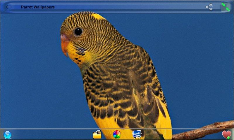Image resolution: width=234 pixels, height=140 pixels.
Task: Click the 'Parrot Wallpapers' title text
Action: pos(38,7)
